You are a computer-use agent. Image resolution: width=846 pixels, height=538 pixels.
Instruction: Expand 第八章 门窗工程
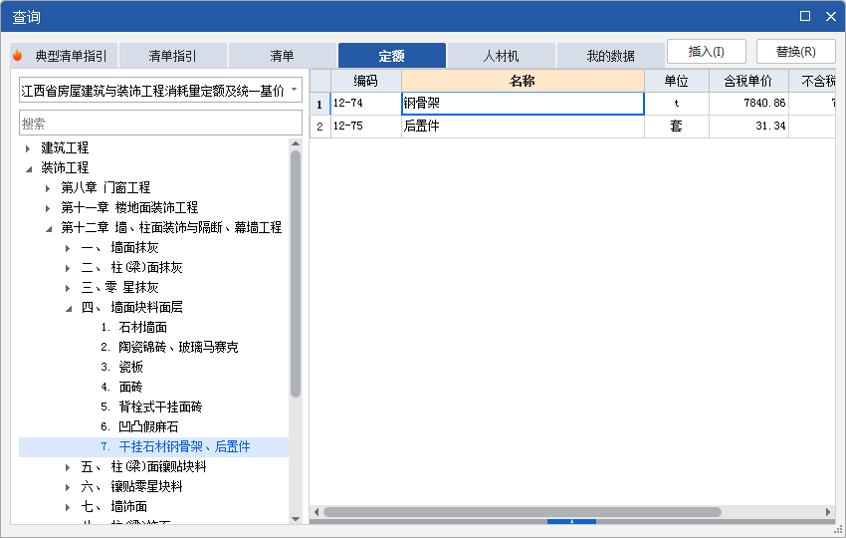(48, 188)
